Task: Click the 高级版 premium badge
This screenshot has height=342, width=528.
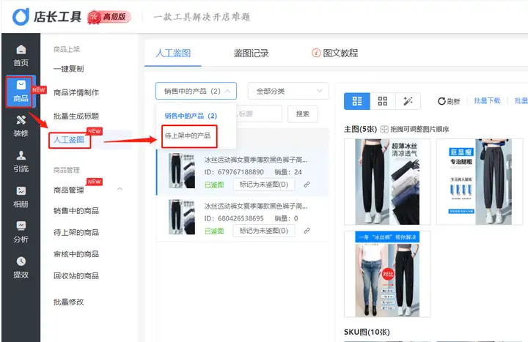Action: pos(109,17)
